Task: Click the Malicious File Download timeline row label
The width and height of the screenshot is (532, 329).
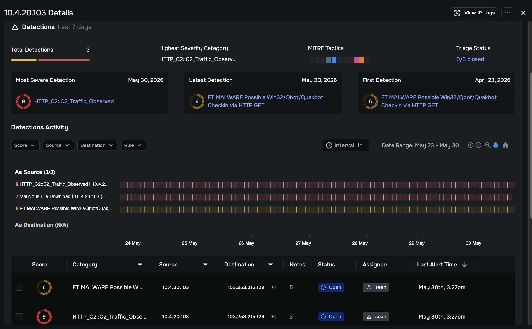Action: (61, 196)
